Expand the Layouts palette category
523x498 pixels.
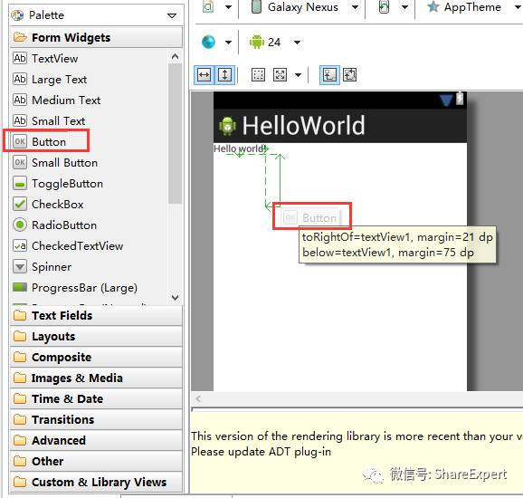click(x=96, y=336)
